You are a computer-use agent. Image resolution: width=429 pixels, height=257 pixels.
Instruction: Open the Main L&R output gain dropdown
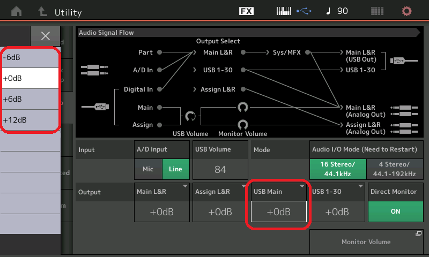[x=161, y=211]
